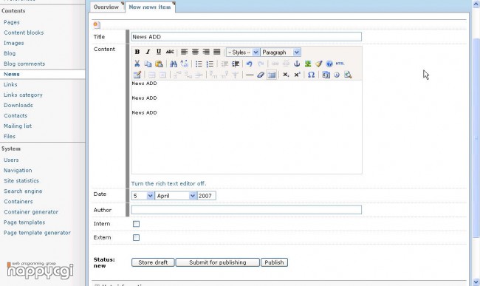Open editor help icon
480x286 pixels.
(x=329, y=64)
